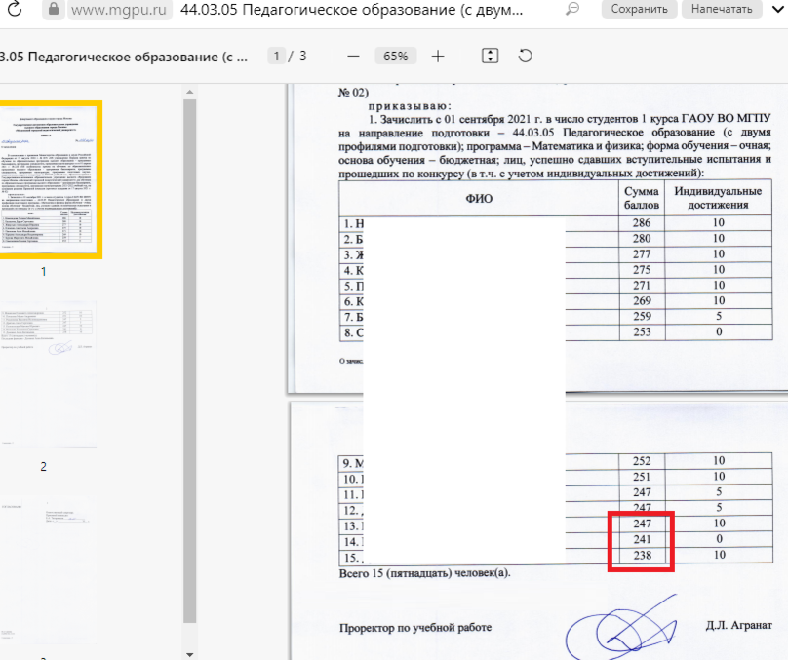Click the Сумма баллов column header
This screenshot has height=660, width=788.
pyautogui.click(x=642, y=198)
